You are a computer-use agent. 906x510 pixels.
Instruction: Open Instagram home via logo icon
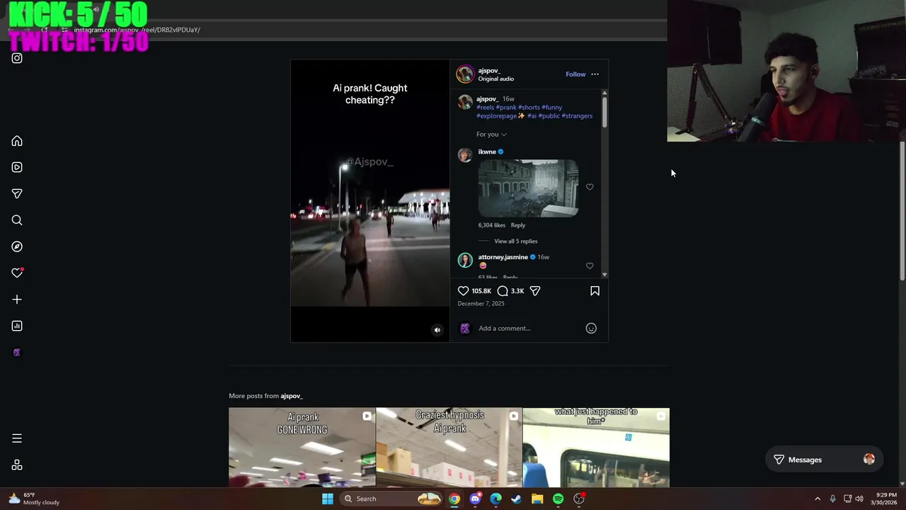click(x=17, y=58)
